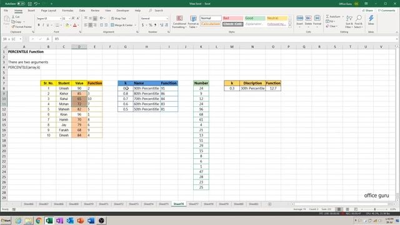Open the File menu

[x=6, y=11]
